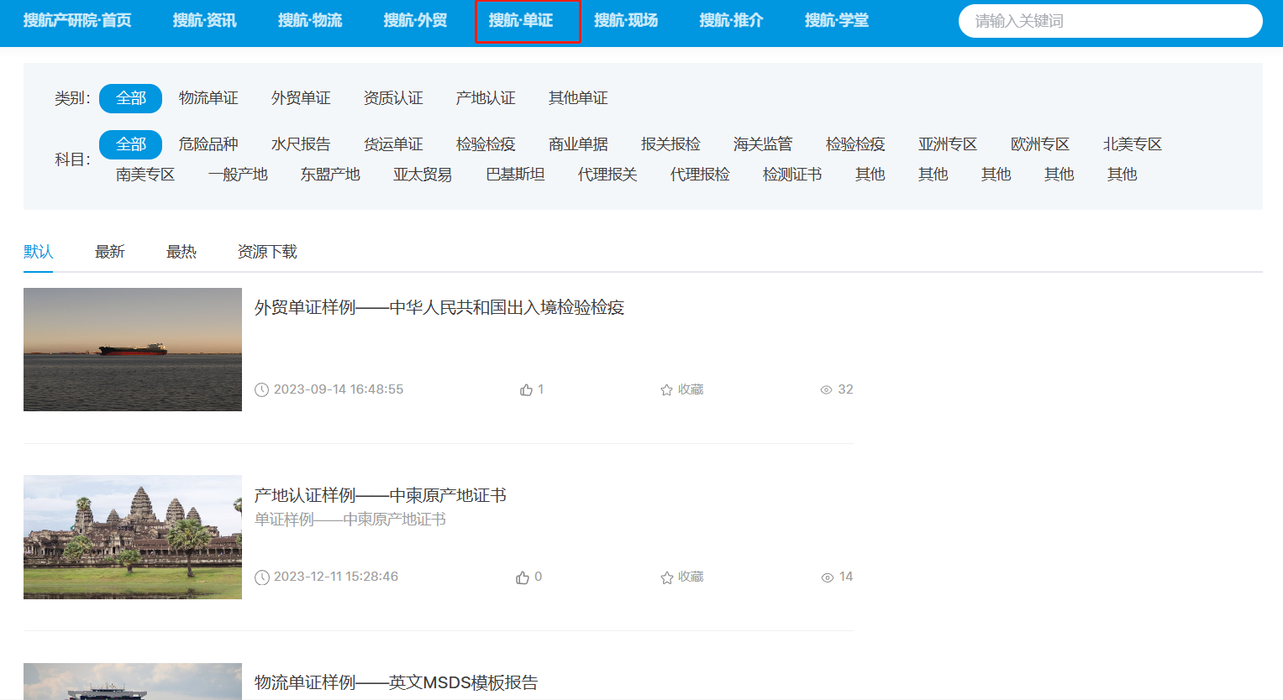Click thumbs-up icon on 外贸单证样例 article
Image resolution: width=1283 pixels, height=700 pixels.
coord(526,389)
